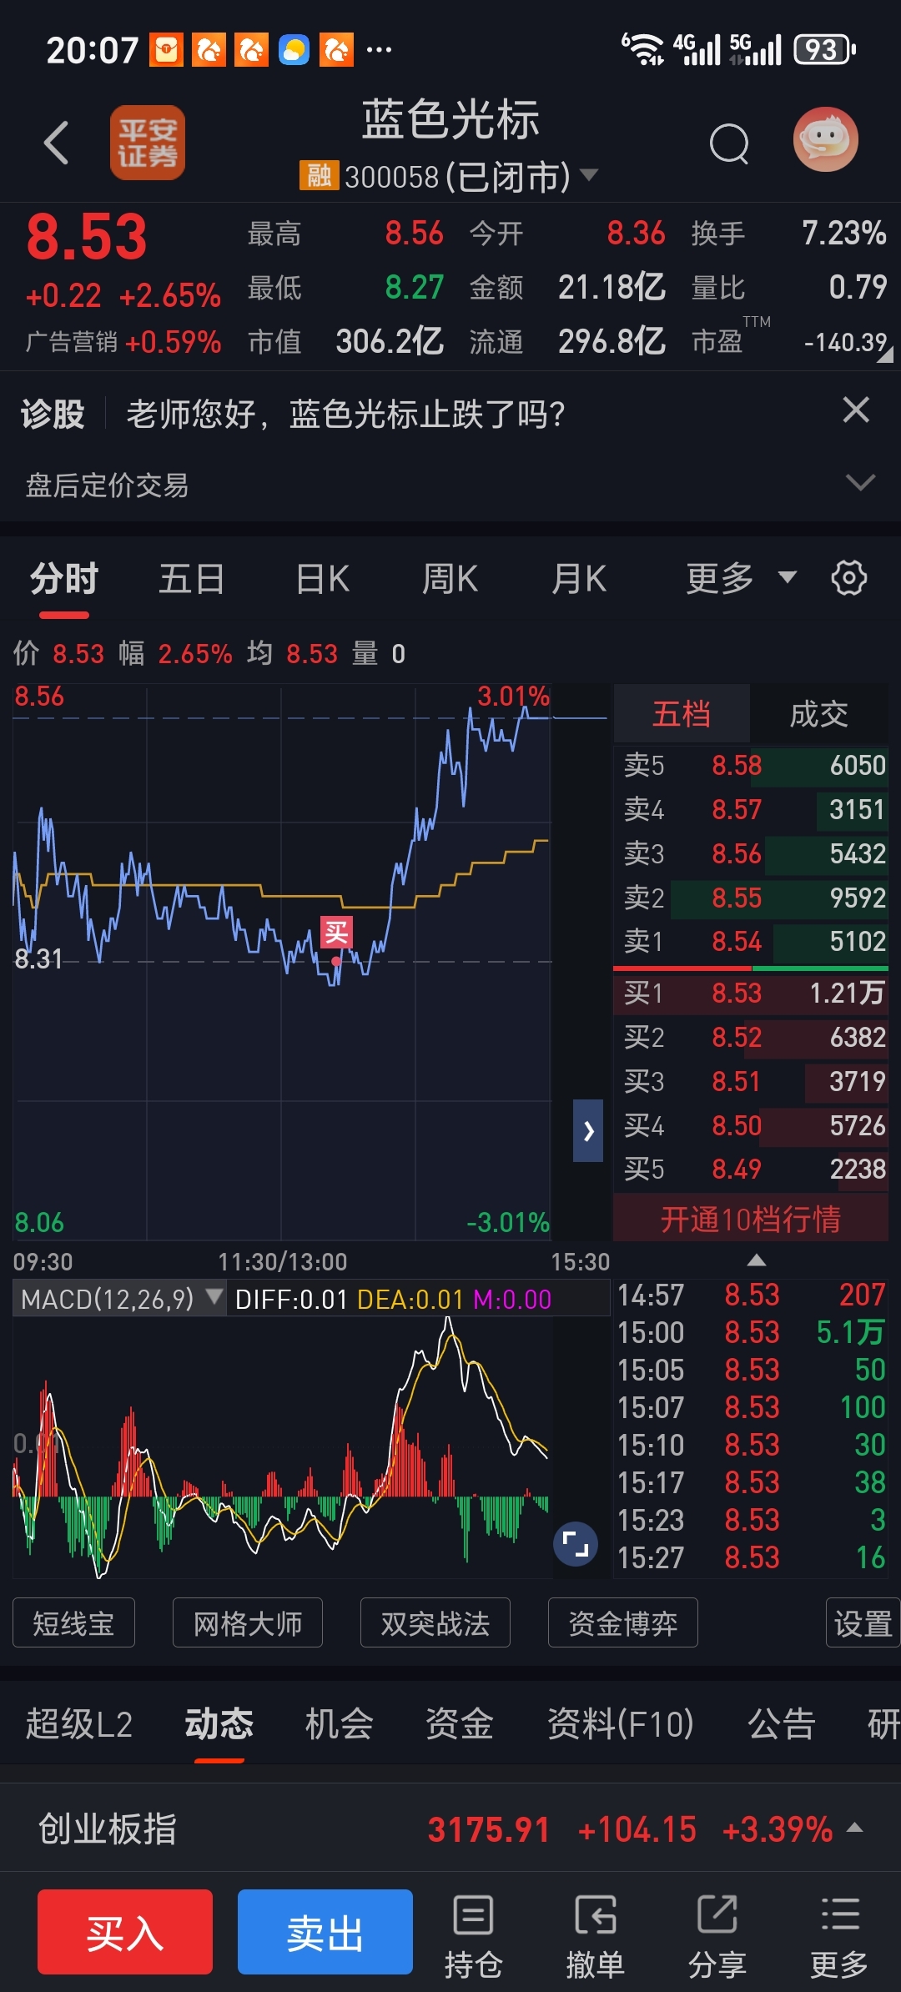Switch to 周K chart tab

450,578
